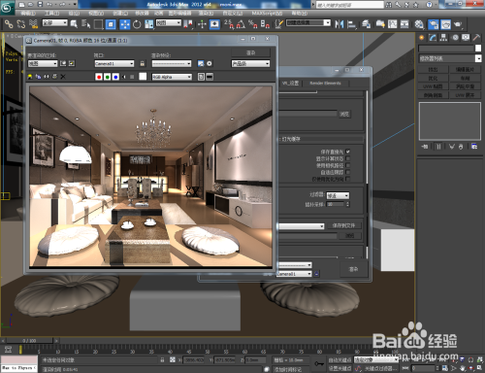Screen dimensions: 485x373
Task: Open the Schematic View
Action: click(x=404, y=24)
